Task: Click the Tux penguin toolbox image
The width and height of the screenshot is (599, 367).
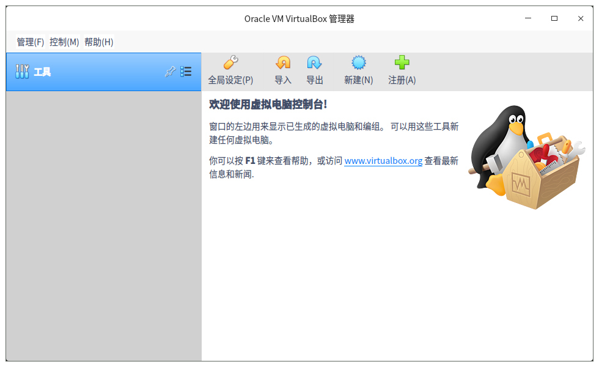Action: pyautogui.click(x=527, y=158)
